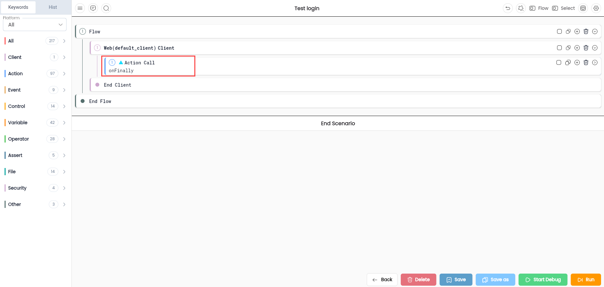The height and width of the screenshot is (287, 604).
Task: Switch to the Hist tab
Action: point(53,7)
